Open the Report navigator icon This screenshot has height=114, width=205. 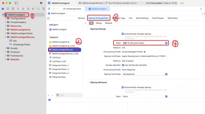pyautogui.click(x=43, y=9)
